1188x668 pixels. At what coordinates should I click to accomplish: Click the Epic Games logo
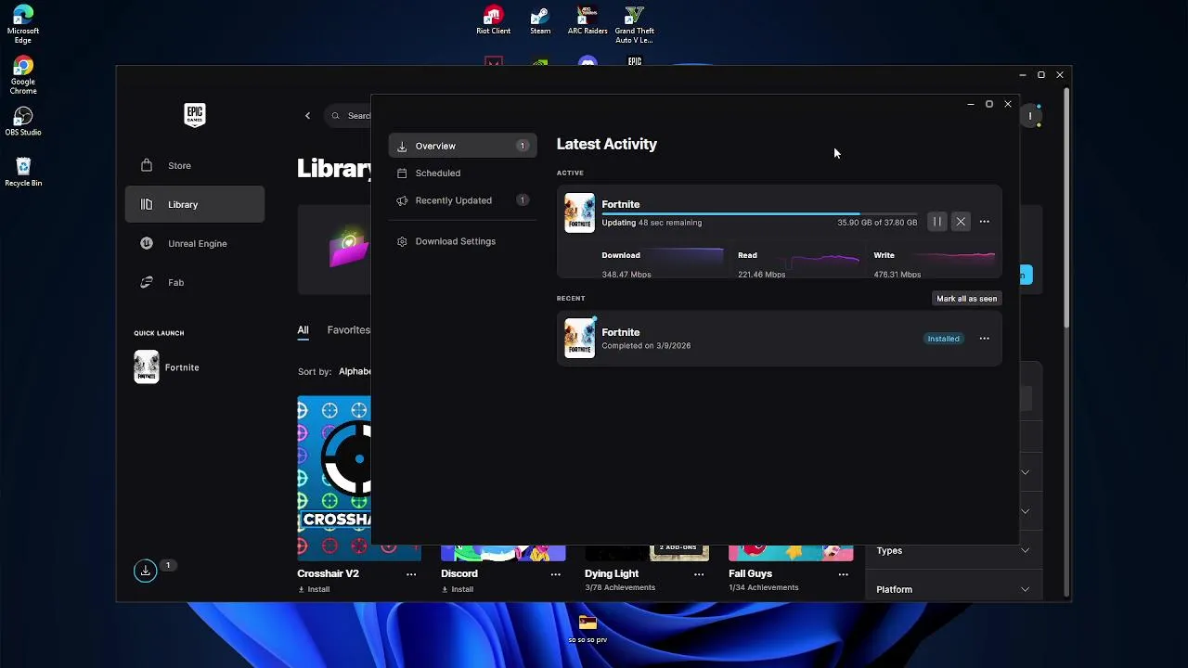coord(195,115)
